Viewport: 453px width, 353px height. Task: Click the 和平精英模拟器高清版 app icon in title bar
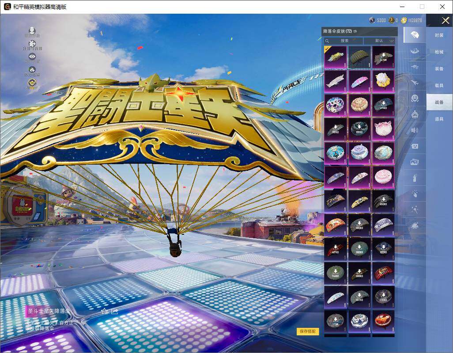(x=7, y=7)
